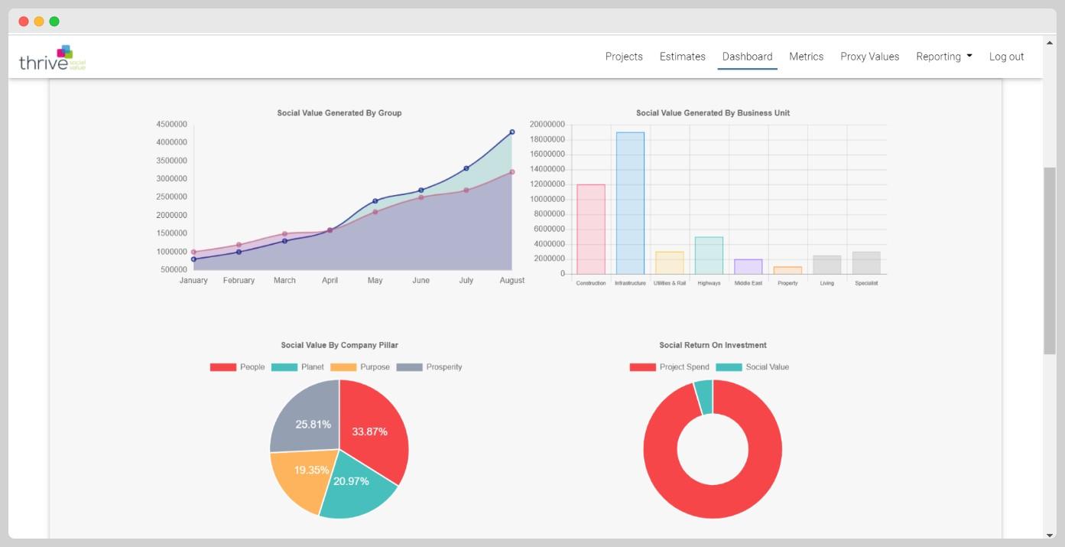Click the small teal donut segment
Image resolution: width=1065 pixels, height=547 pixels.
tap(703, 396)
